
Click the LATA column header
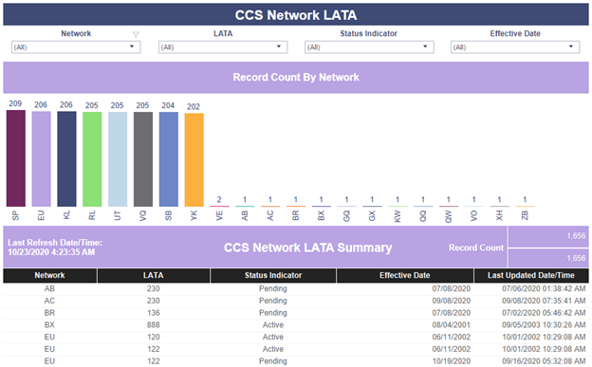pos(154,275)
